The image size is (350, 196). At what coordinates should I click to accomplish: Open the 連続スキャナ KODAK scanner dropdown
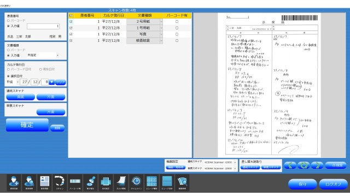pyautogui.click(x=235, y=162)
